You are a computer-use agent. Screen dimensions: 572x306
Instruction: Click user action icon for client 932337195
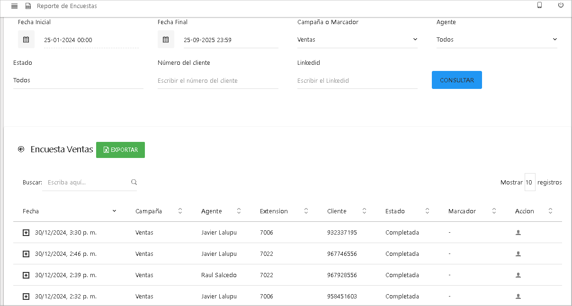[x=518, y=233]
